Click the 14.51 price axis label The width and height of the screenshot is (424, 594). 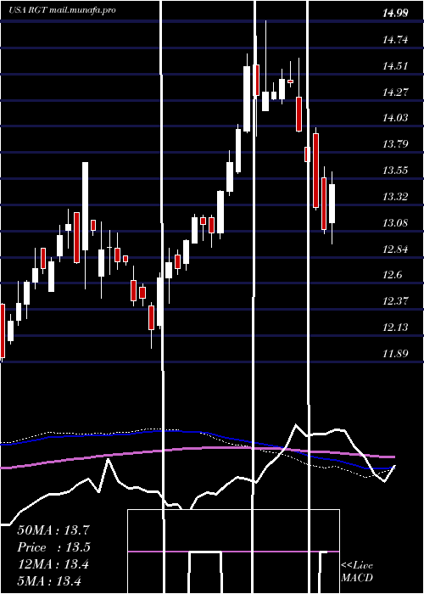coord(395,66)
